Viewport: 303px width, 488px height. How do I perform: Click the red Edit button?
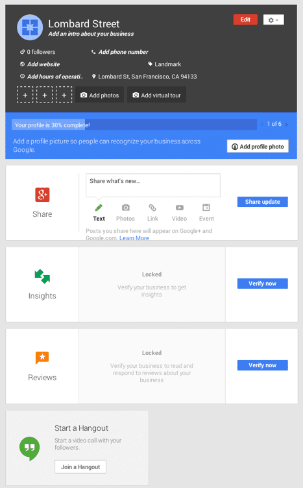245,19
